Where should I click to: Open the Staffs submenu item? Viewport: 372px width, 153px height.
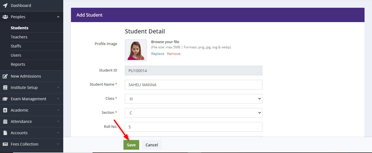16,46
